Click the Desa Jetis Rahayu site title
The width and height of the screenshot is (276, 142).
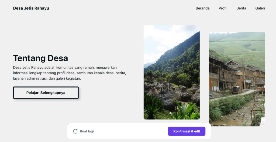pos(31,8)
